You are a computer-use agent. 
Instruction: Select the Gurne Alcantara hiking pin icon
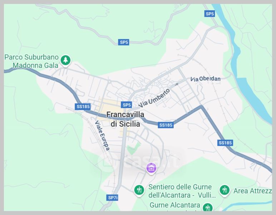click(x=208, y=207)
